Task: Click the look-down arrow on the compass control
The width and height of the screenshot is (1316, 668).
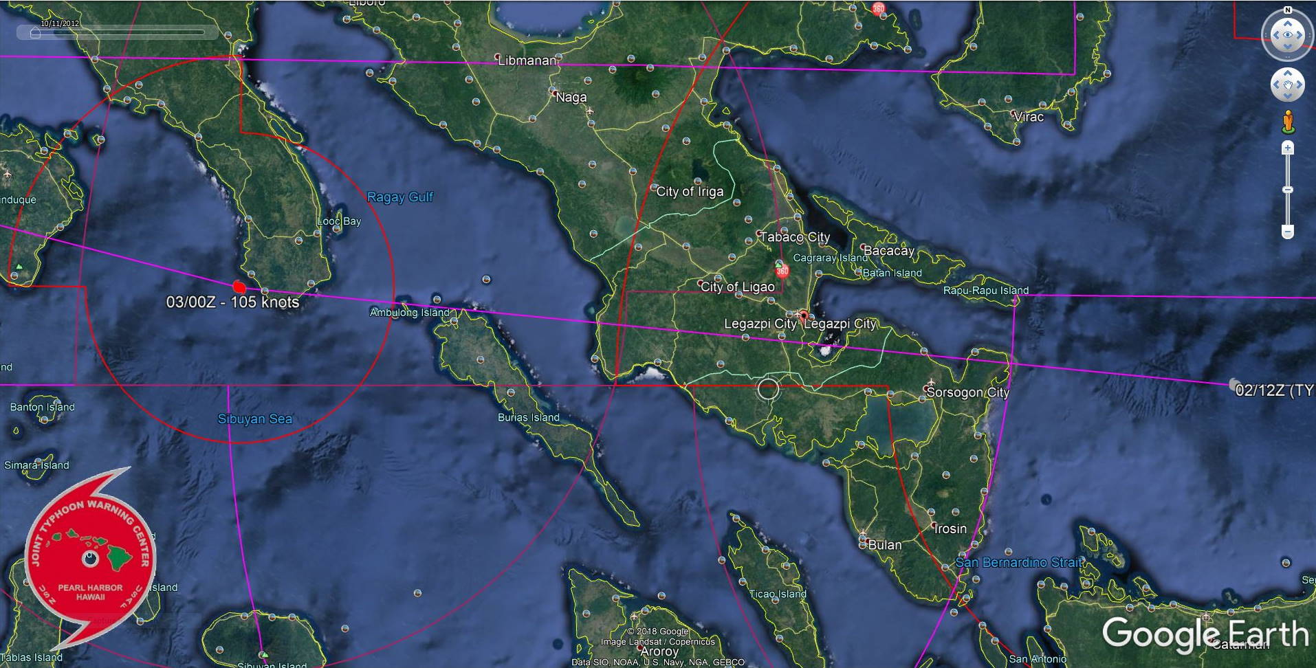Action: [1287, 47]
